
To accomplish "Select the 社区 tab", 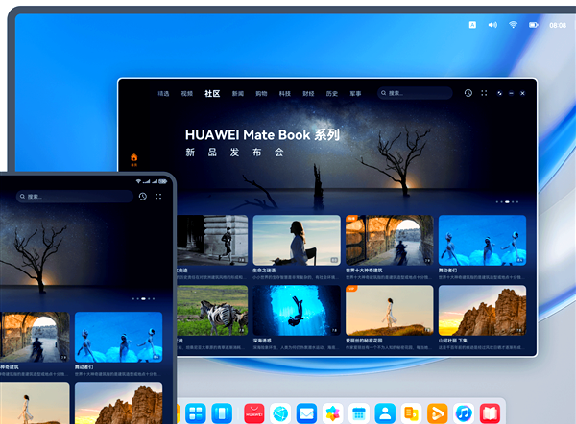I will (x=212, y=94).
